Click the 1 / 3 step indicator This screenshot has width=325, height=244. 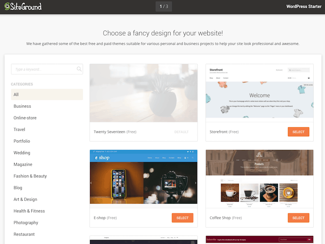click(x=164, y=7)
